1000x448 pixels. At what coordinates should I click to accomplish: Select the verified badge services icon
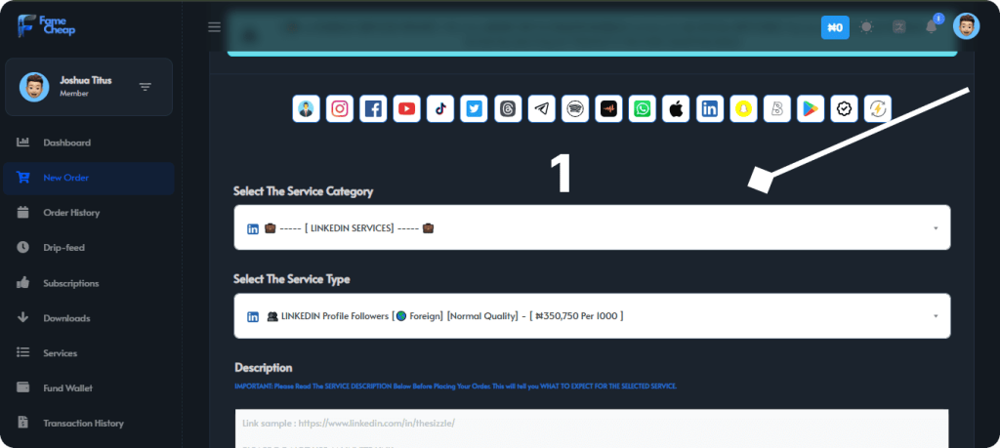844,109
